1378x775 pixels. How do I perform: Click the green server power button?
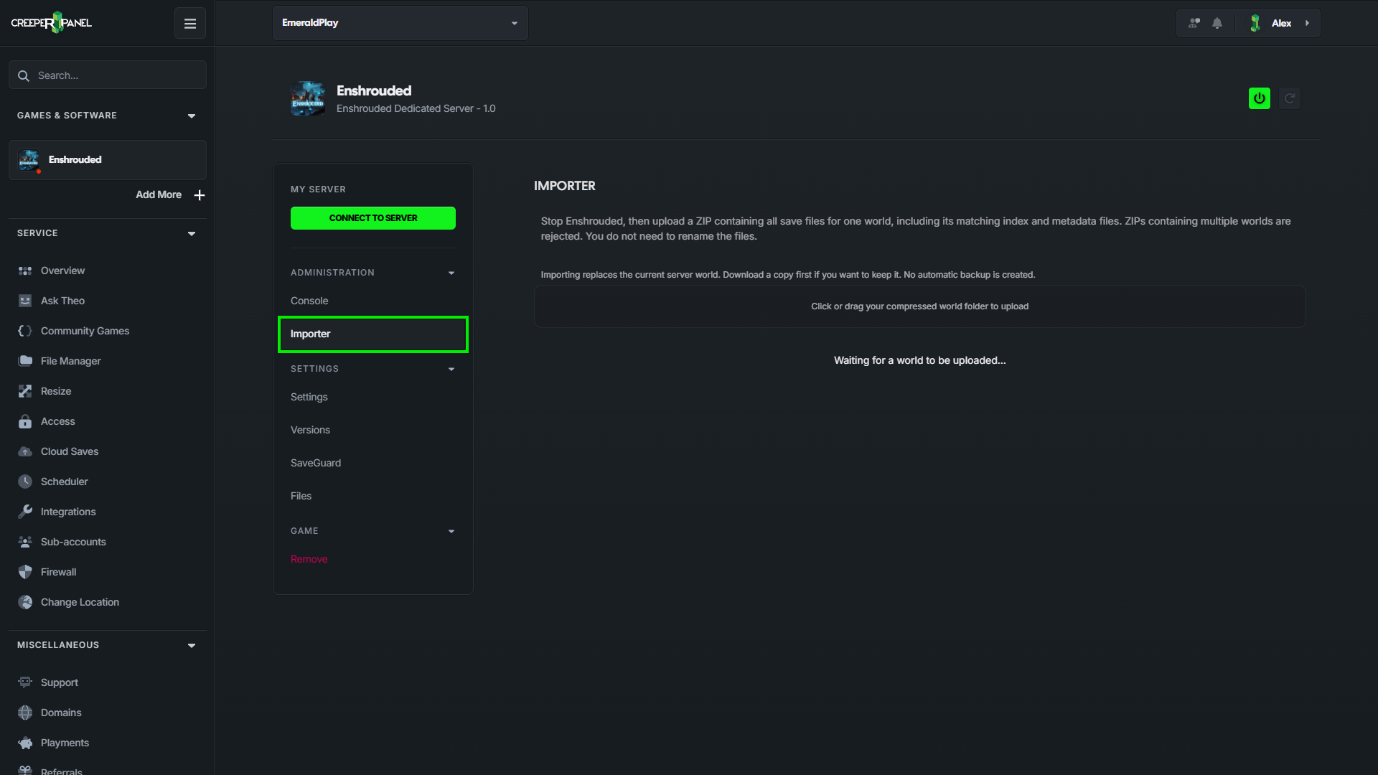(x=1259, y=98)
